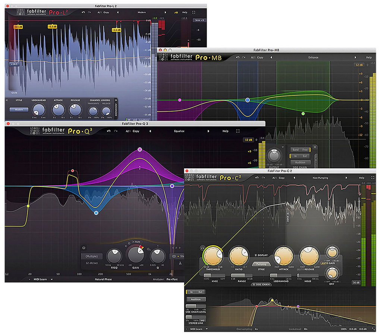This screenshot has height=334, width=380.
Task: Open Help menu in Pro-MB
Action: pos(368,57)
